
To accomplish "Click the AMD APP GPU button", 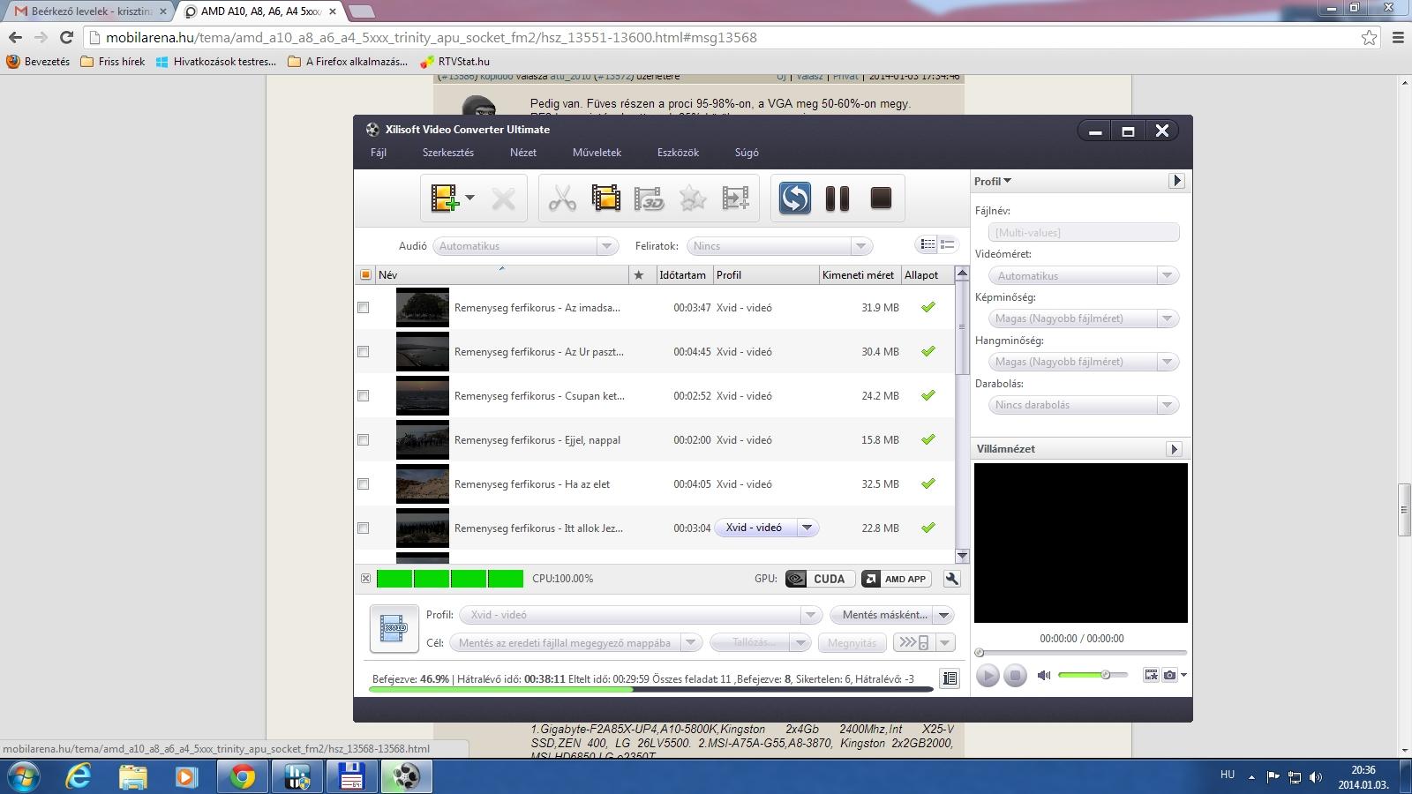I will pyautogui.click(x=897, y=579).
